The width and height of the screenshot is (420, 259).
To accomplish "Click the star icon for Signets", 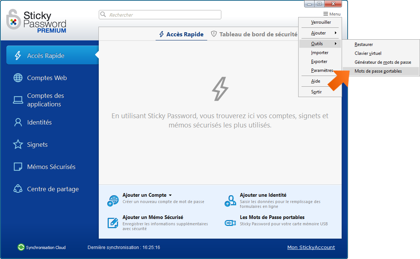I will 18,145.
